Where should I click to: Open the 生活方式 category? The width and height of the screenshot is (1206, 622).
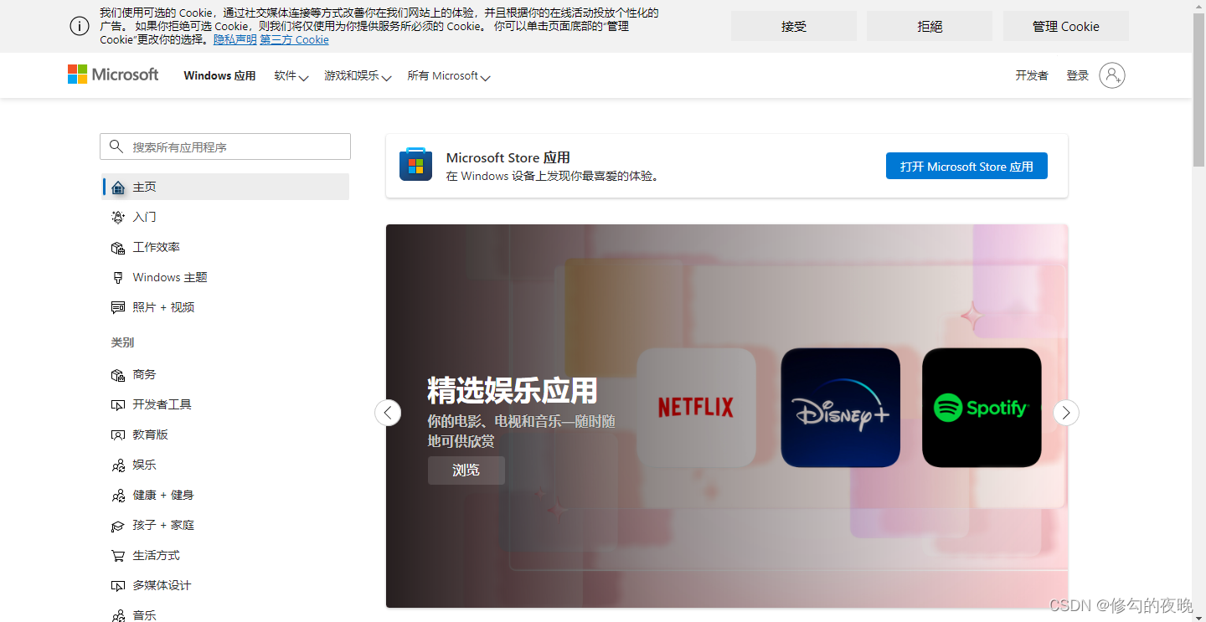point(226,555)
